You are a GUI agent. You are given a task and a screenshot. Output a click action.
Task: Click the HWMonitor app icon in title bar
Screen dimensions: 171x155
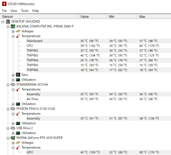click(x=4, y=4)
